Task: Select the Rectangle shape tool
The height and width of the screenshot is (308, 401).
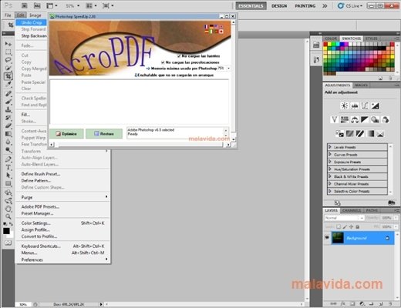Action: pyautogui.click(x=8, y=183)
